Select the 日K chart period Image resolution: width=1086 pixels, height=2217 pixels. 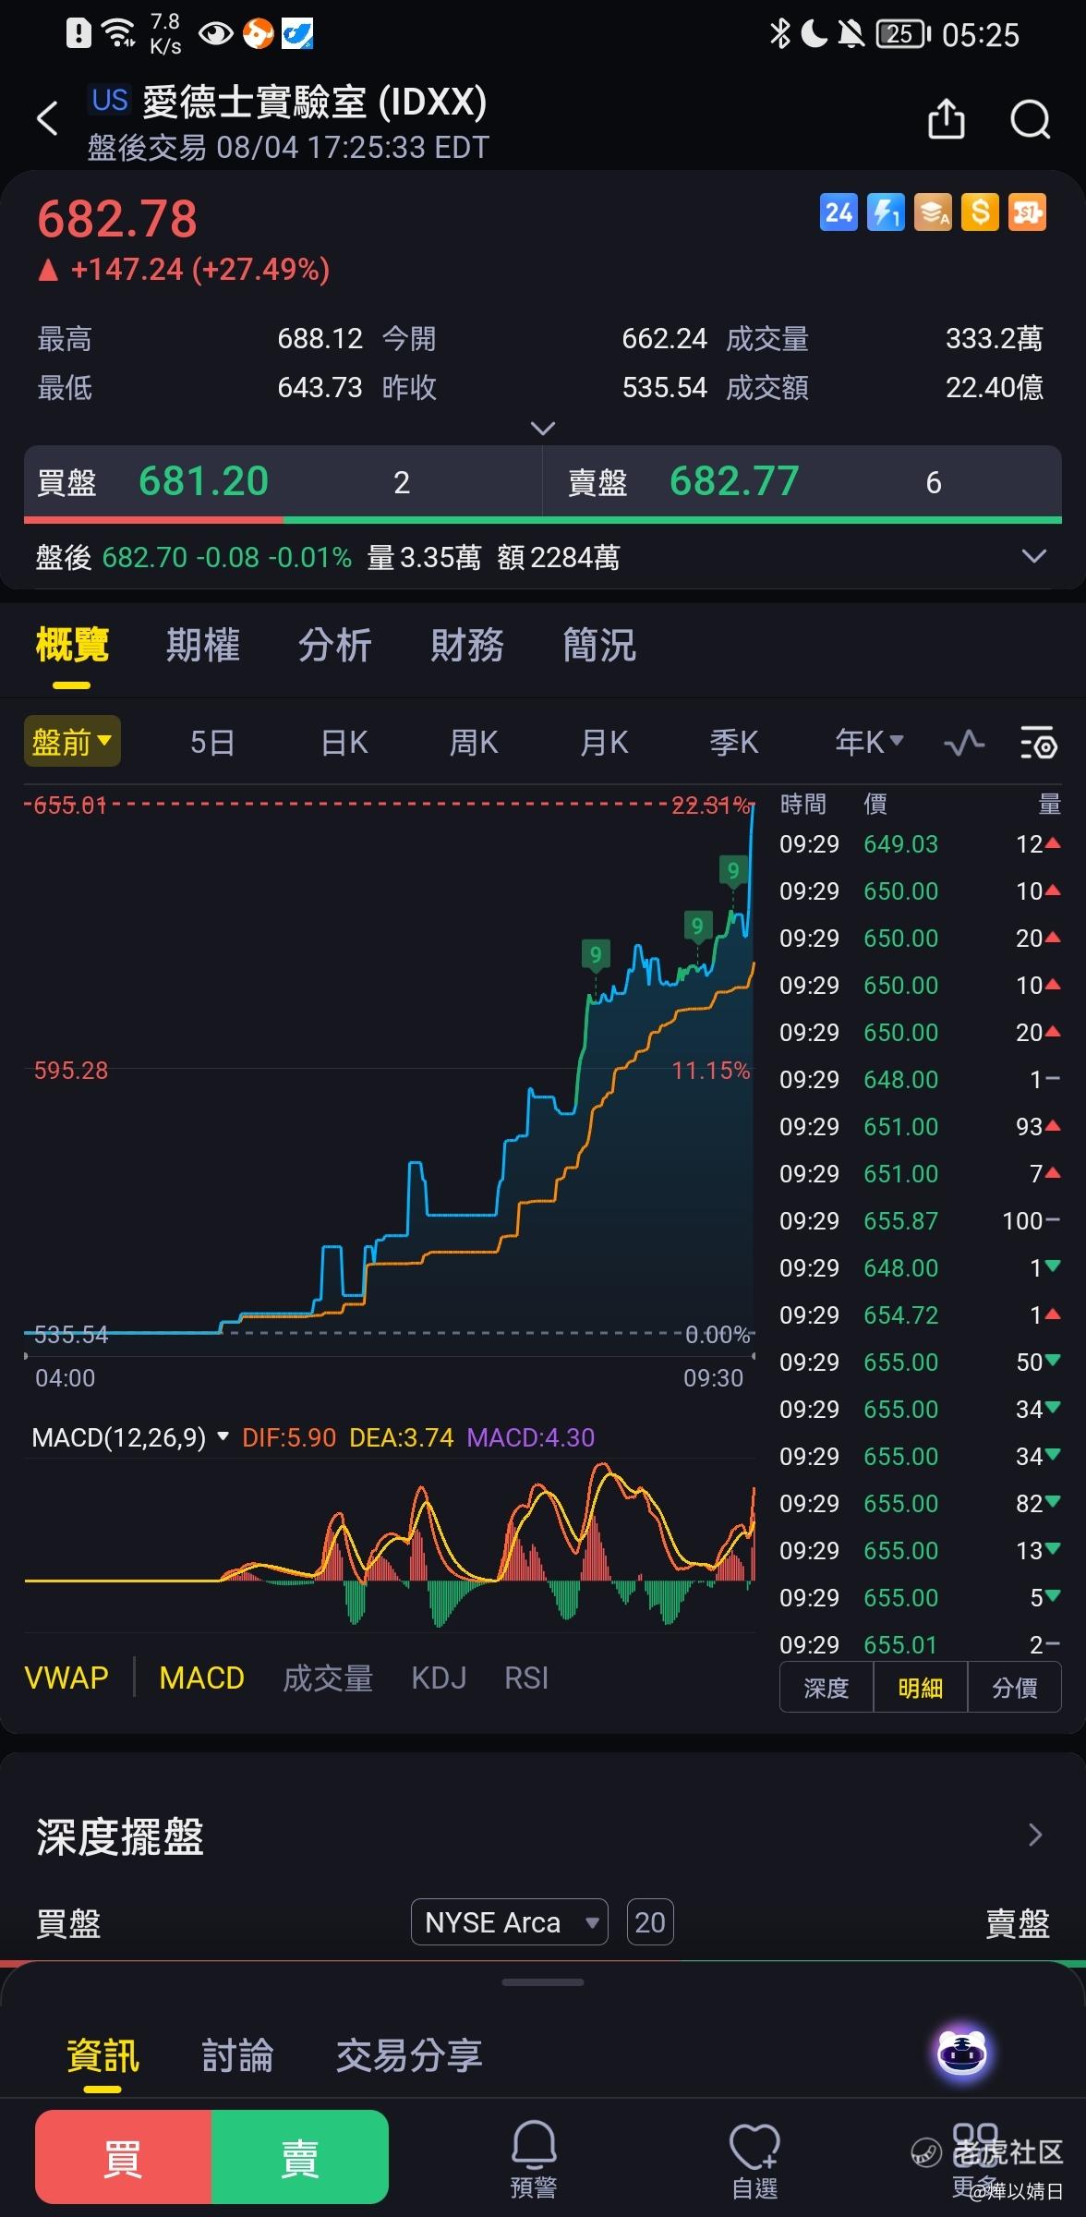[344, 742]
